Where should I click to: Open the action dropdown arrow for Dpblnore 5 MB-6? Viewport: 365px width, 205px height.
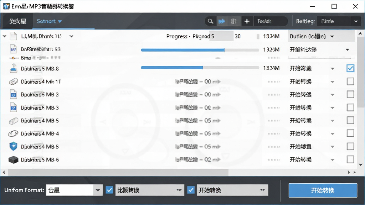click(x=333, y=160)
